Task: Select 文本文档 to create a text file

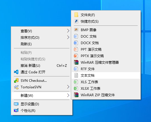Action: point(106,75)
